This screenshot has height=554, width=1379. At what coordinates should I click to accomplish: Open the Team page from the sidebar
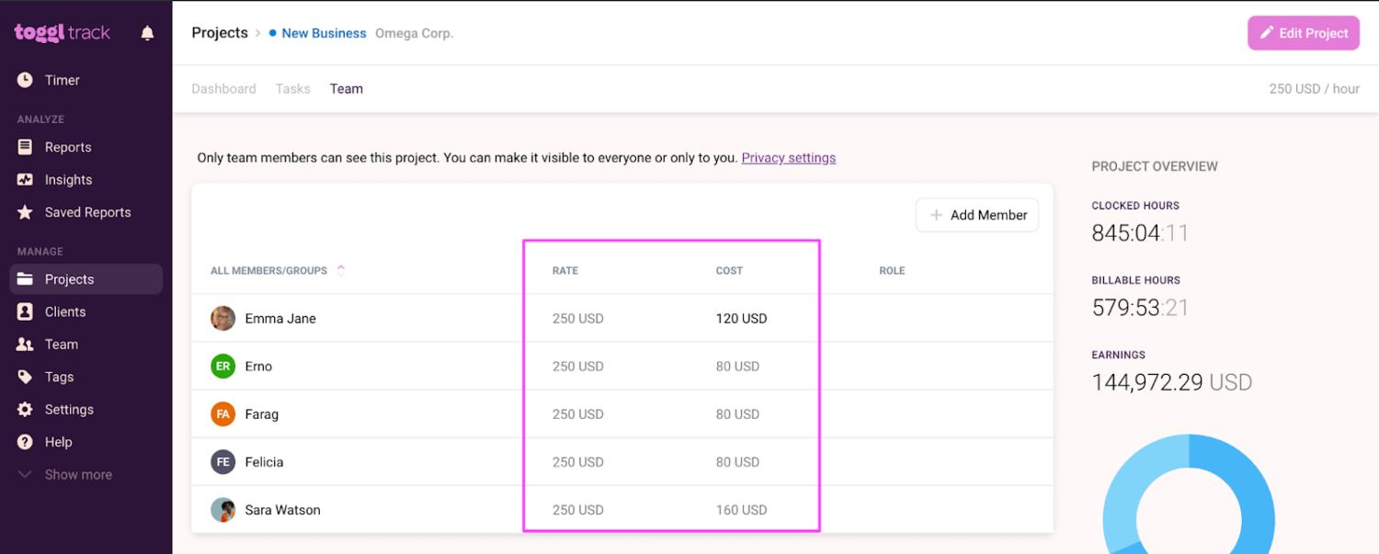click(x=61, y=344)
